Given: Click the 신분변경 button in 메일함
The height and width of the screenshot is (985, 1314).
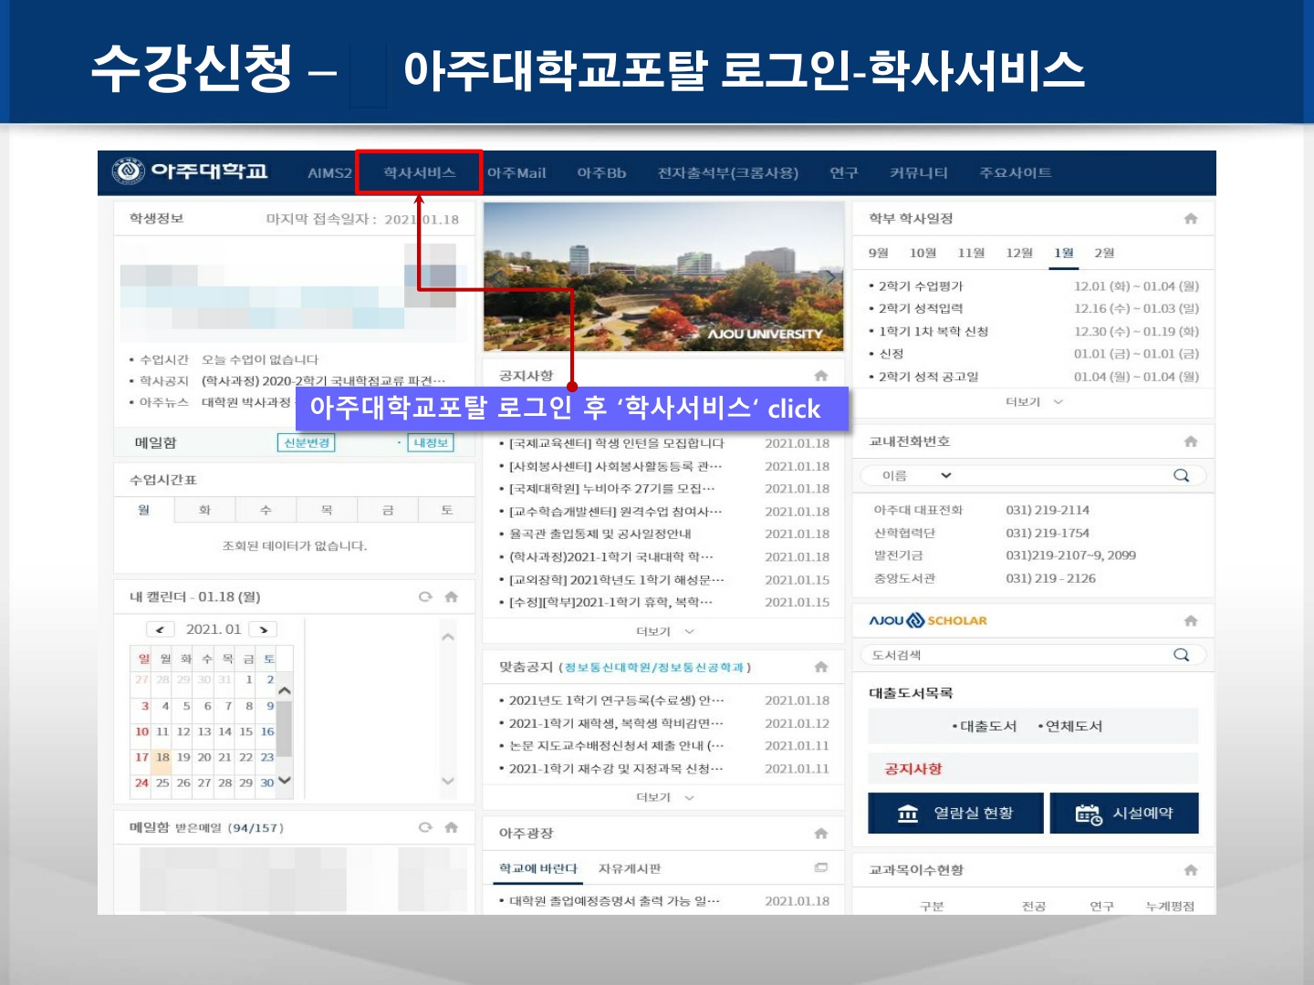Looking at the screenshot, I should 306,442.
